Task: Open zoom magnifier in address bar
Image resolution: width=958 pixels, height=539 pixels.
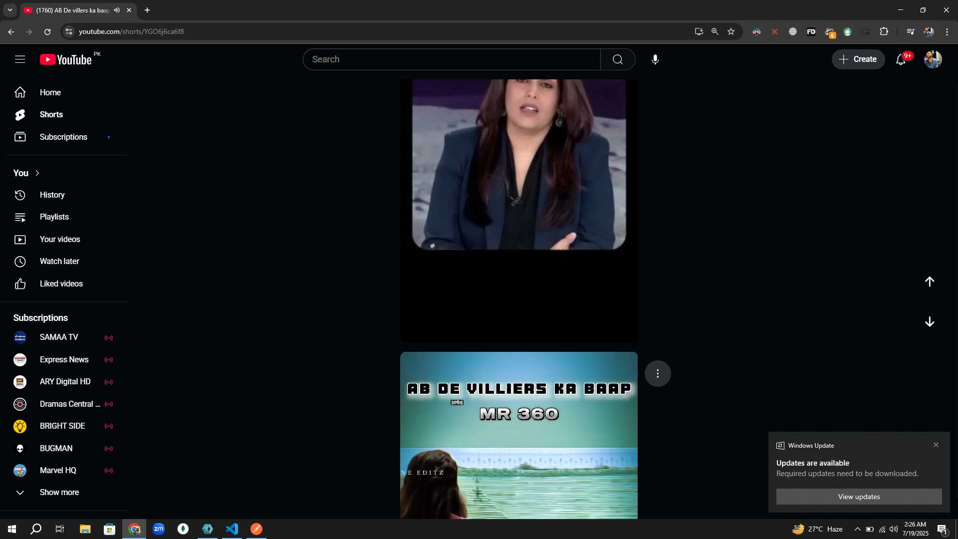Action: (715, 31)
